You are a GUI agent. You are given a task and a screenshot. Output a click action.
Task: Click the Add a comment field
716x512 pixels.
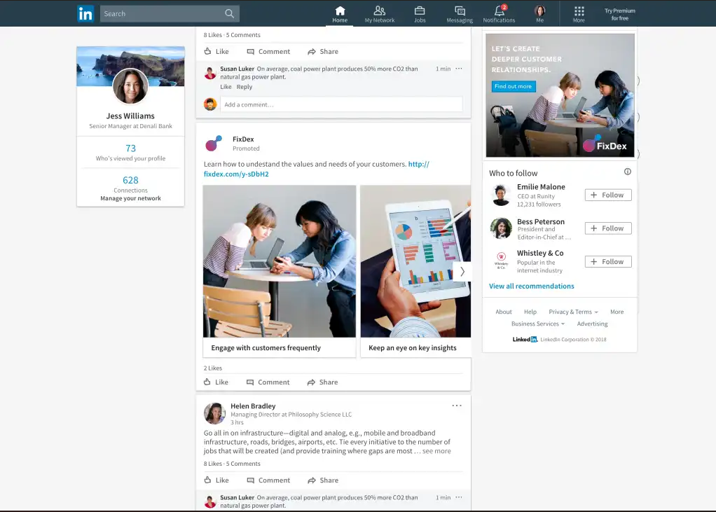point(341,104)
